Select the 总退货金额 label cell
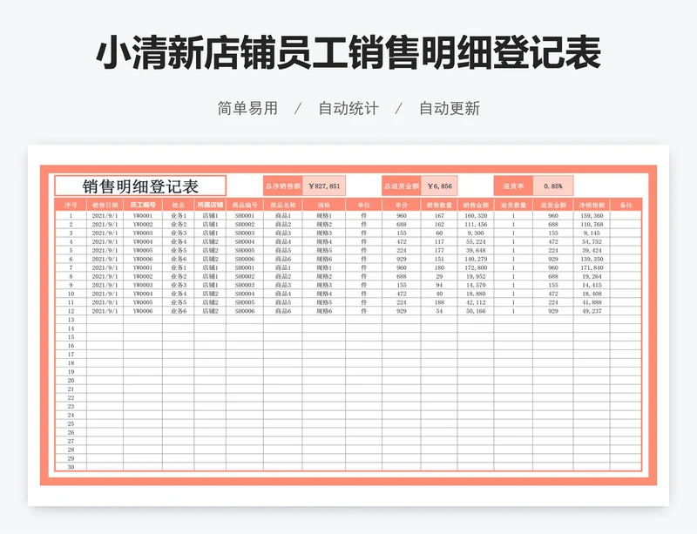 (401, 186)
